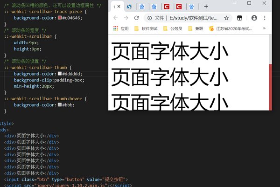The image size is (280, 187).
Task: Maximize the Chrome window
Action: tap(249, 3)
